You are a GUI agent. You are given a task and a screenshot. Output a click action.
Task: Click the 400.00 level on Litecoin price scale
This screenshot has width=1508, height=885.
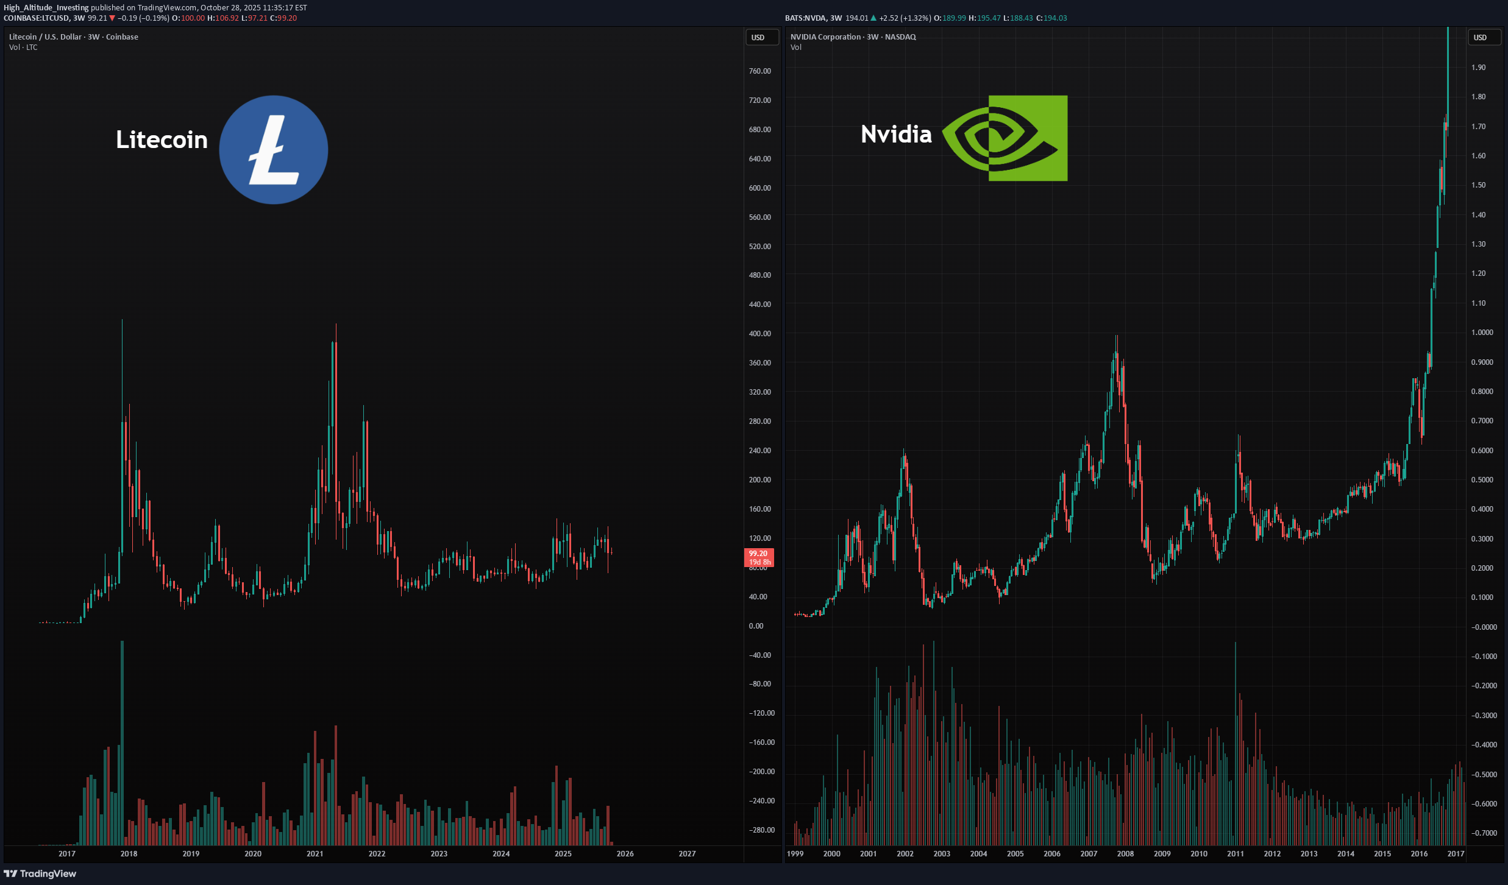point(759,334)
